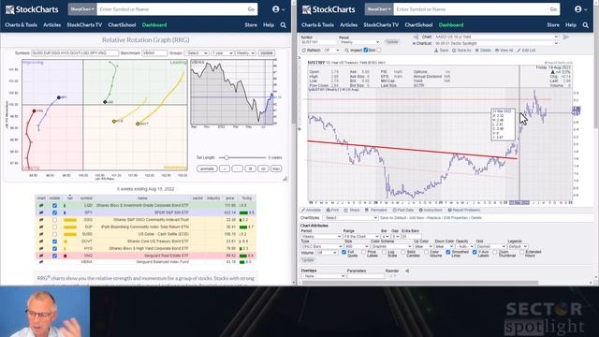Click previous chart arrow beside Chart dropdown
The height and width of the screenshot is (337, 599).
click(416, 37)
